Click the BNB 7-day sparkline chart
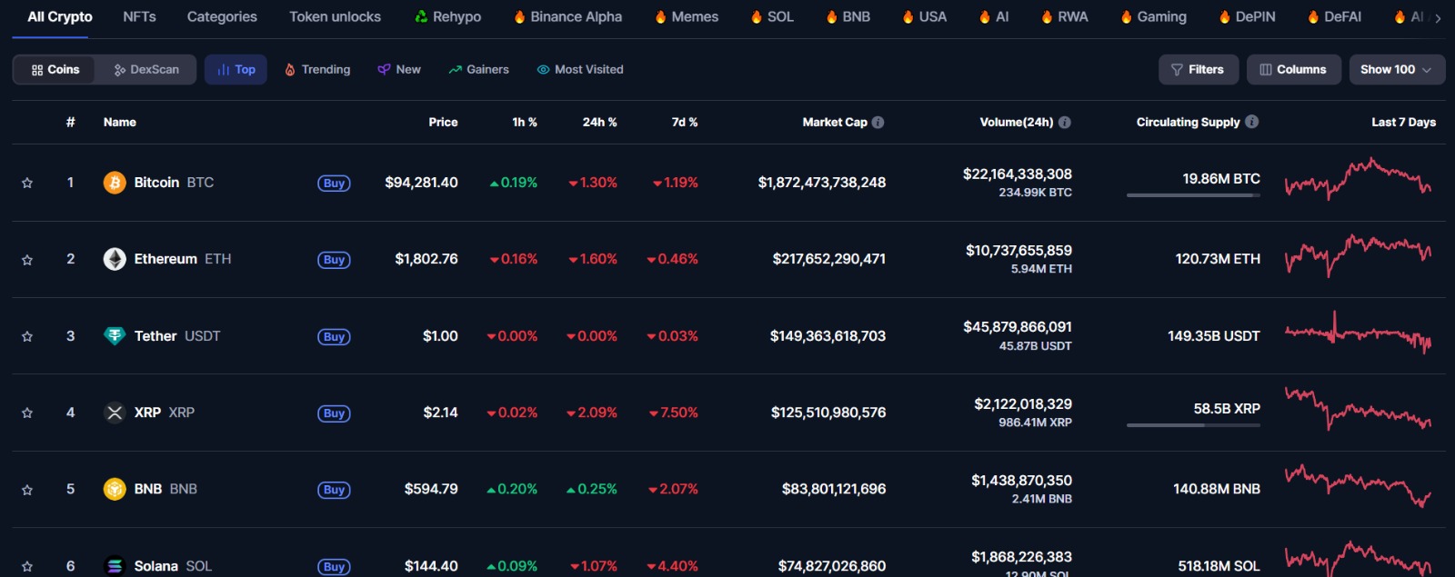The height and width of the screenshot is (577, 1455). [1358, 485]
